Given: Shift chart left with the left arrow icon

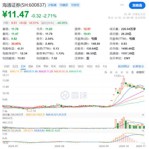Looking at the screenshot, I should pos(122,72).
